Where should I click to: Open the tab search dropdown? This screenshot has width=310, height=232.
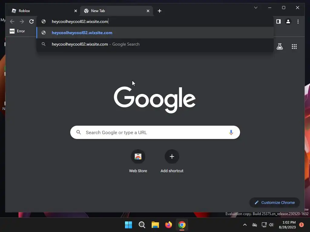(256, 8)
